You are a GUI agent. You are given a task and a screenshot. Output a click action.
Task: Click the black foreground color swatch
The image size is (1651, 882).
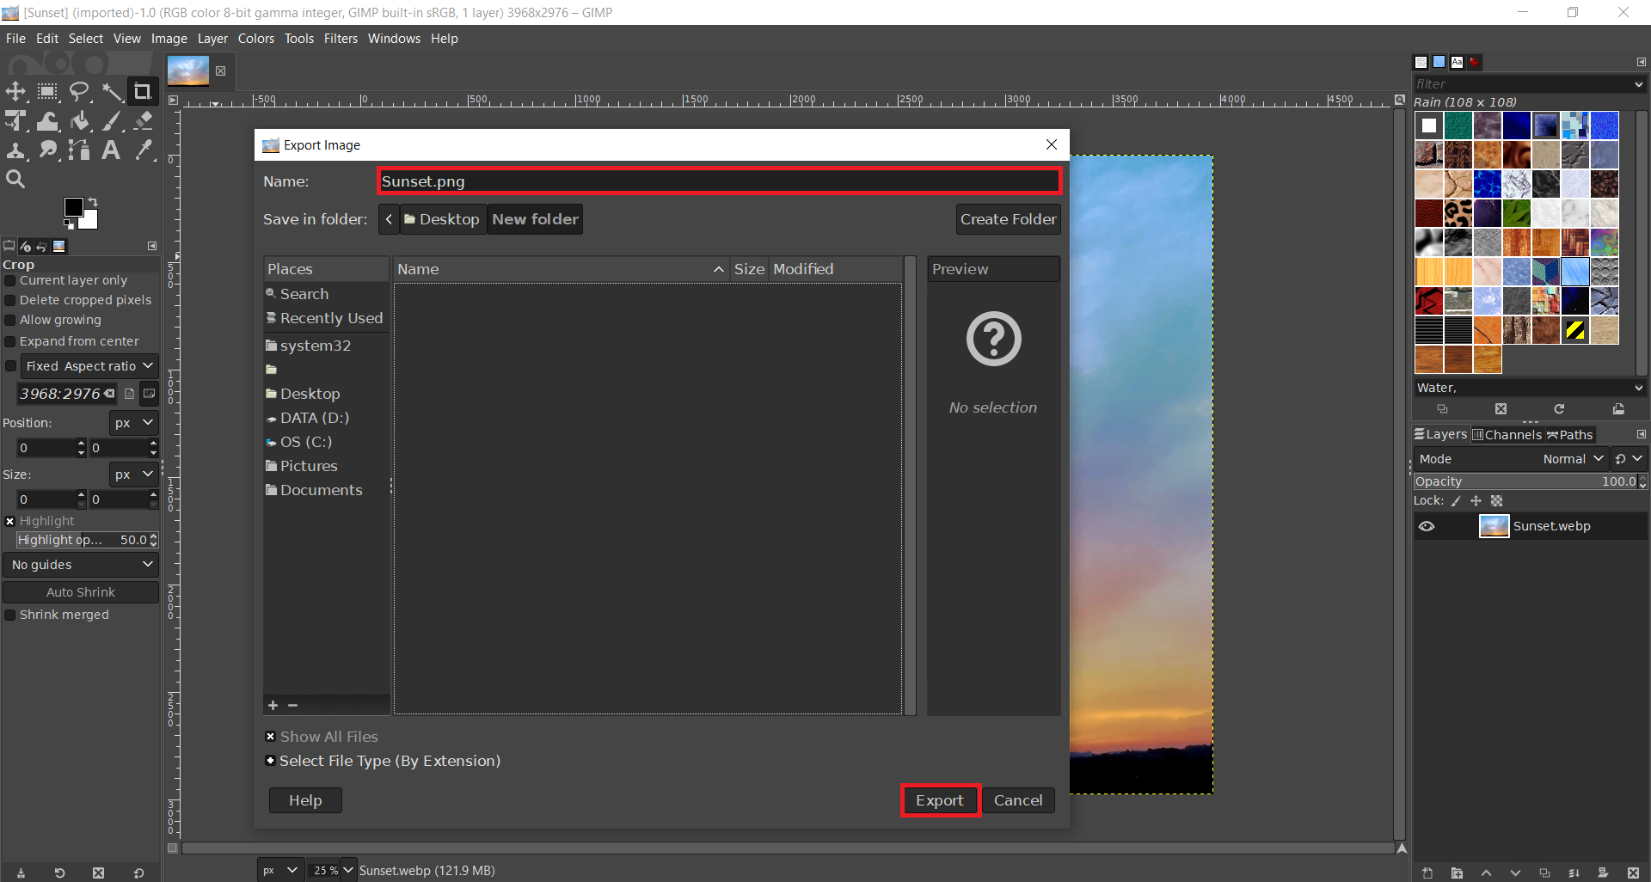point(74,207)
